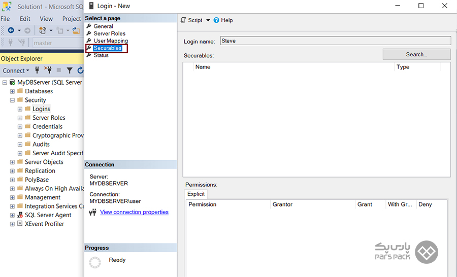
Task: Click the Search... button
Action: [x=416, y=54]
